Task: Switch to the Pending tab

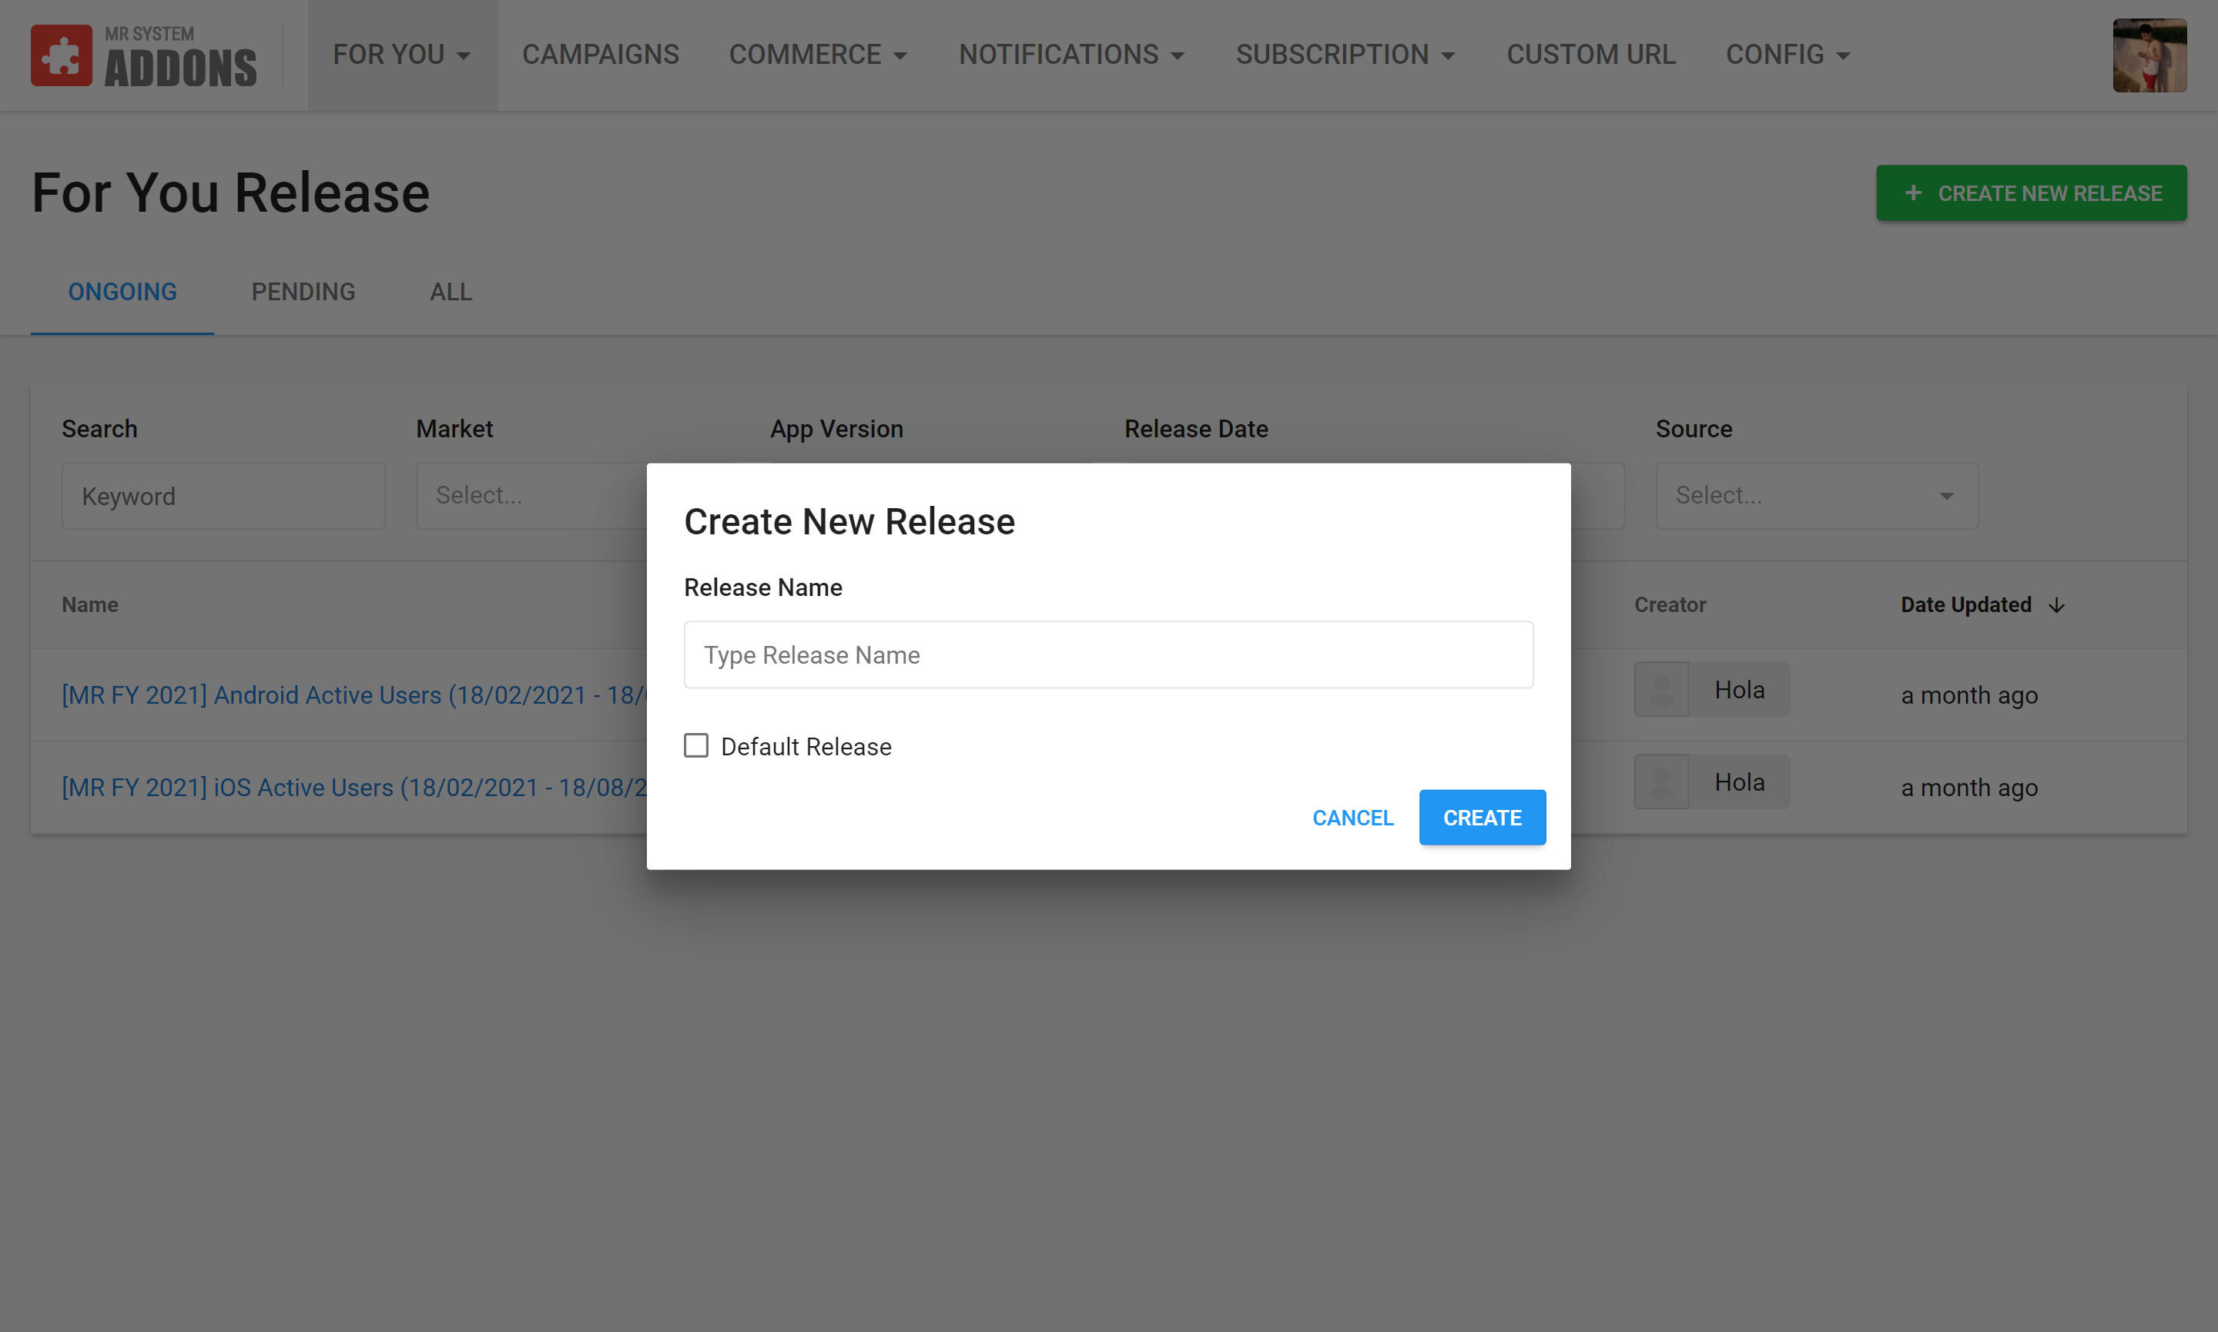Action: [x=303, y=292]
